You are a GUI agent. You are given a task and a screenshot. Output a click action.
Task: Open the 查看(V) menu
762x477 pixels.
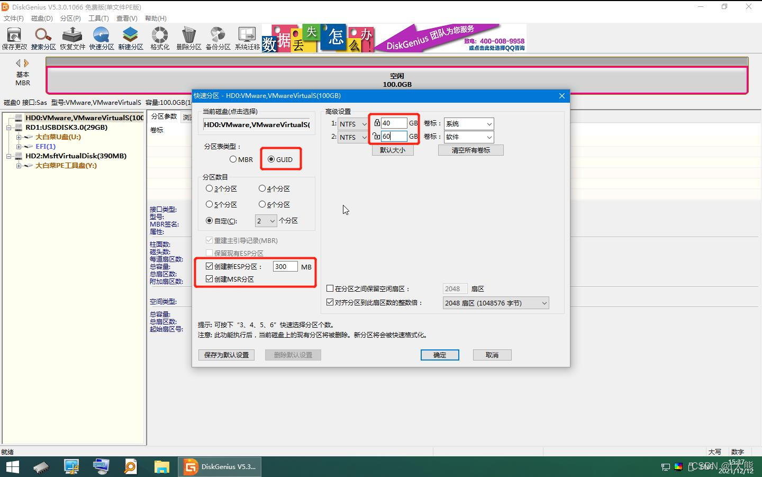(127, 18)
